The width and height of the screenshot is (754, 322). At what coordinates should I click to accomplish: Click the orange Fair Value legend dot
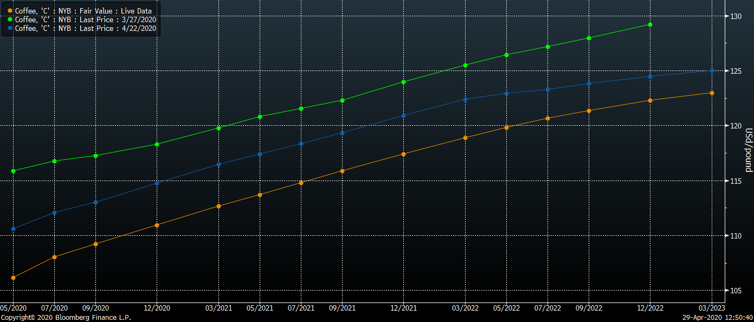coord(10,11)
